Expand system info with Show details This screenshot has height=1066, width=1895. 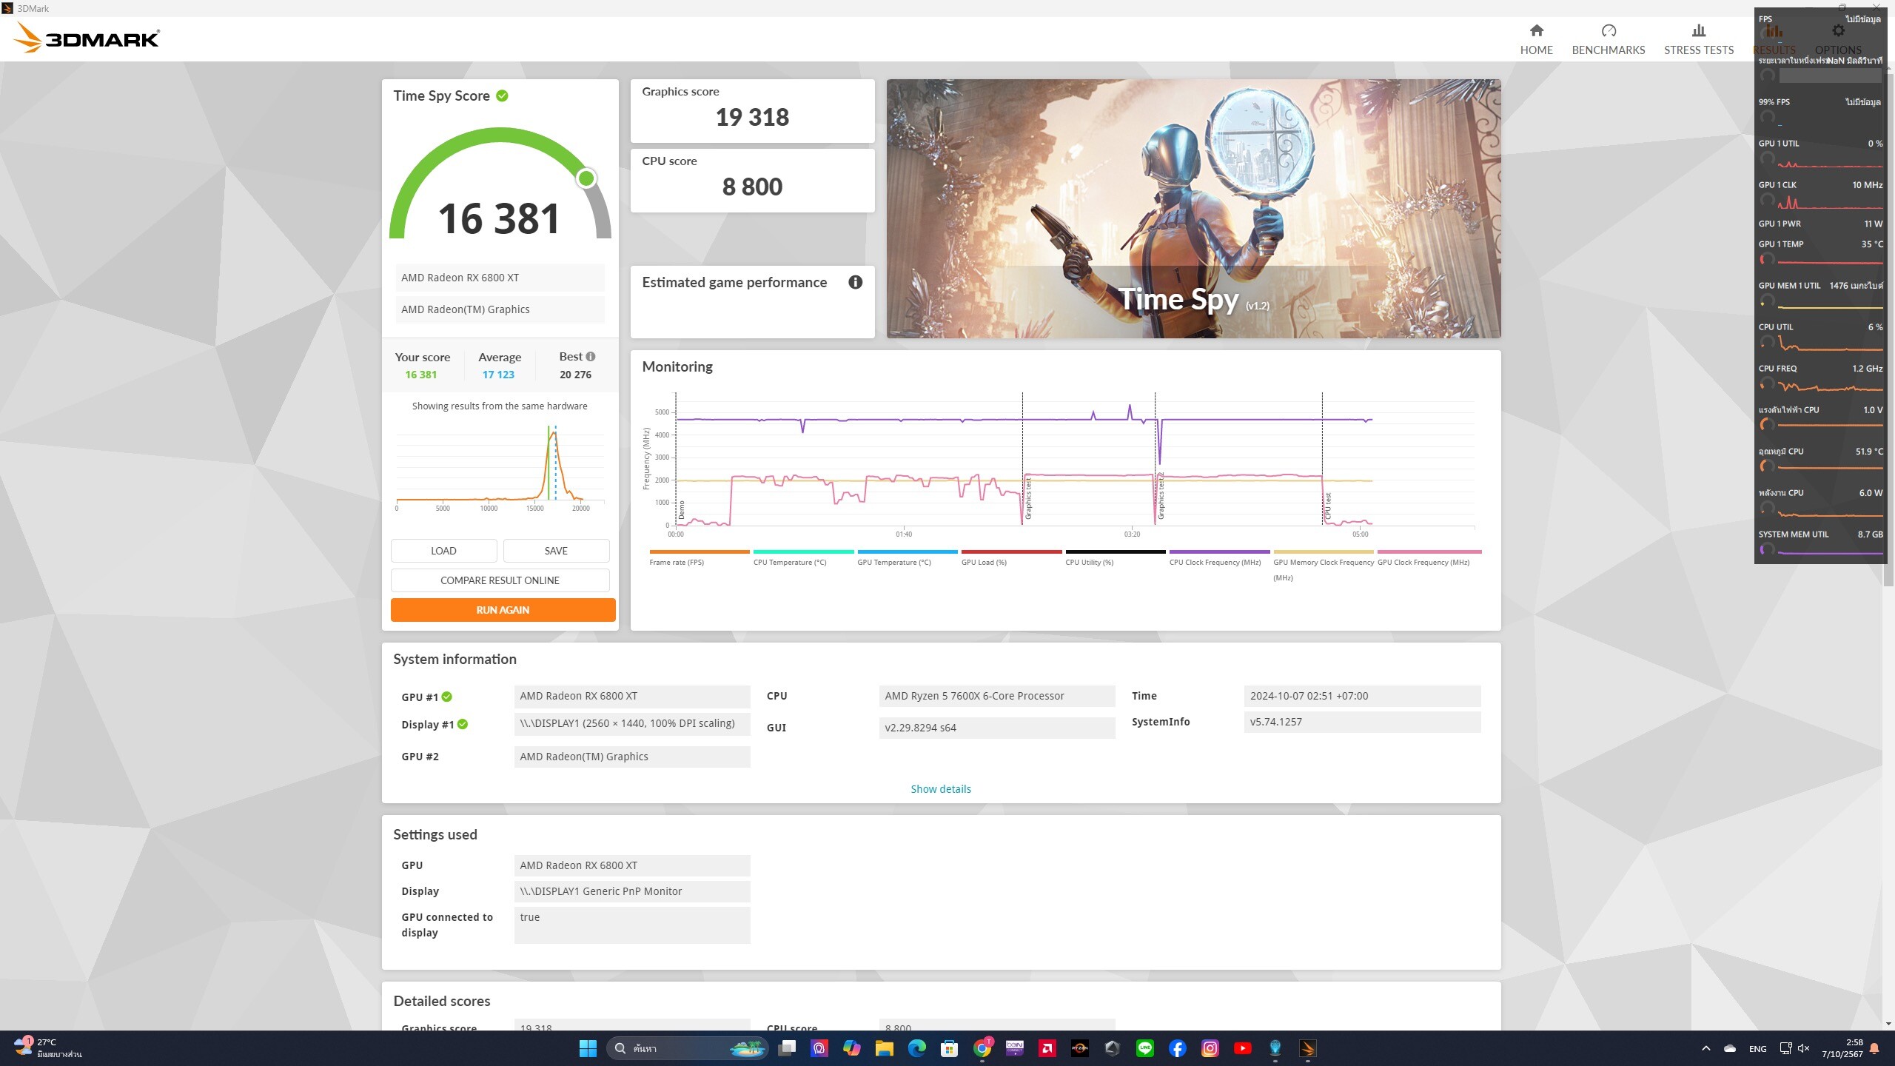(940, 789)
